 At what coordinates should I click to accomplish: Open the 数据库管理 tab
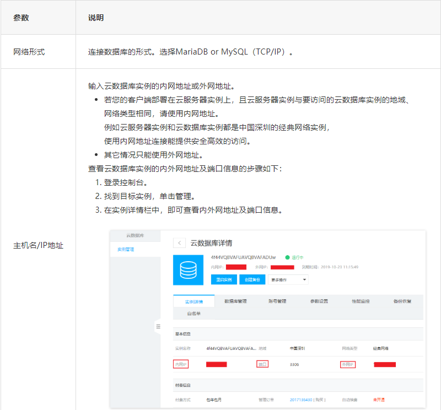pos(235,301)
